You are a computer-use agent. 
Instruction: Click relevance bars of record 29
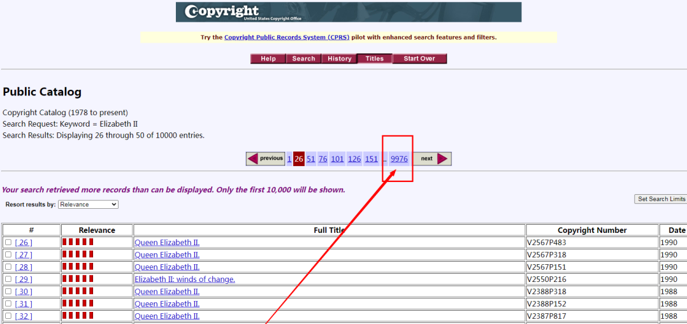pyautogui.click(x=78, y=278)
